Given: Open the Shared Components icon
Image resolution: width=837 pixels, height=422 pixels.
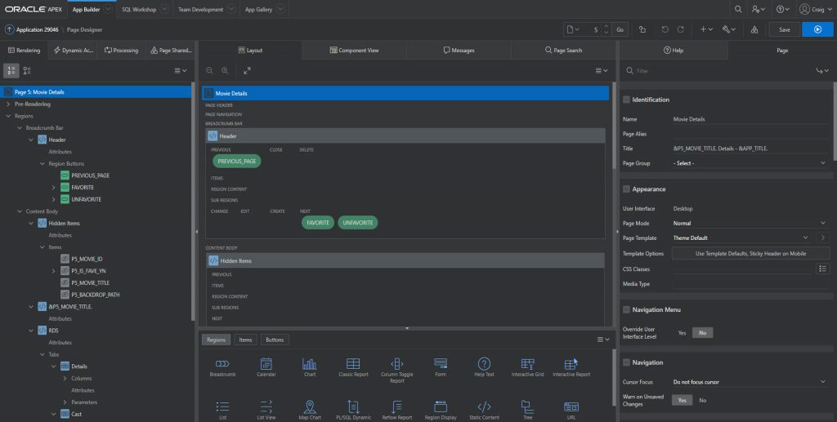Looking at the screenshot, I should pos(754,29).
